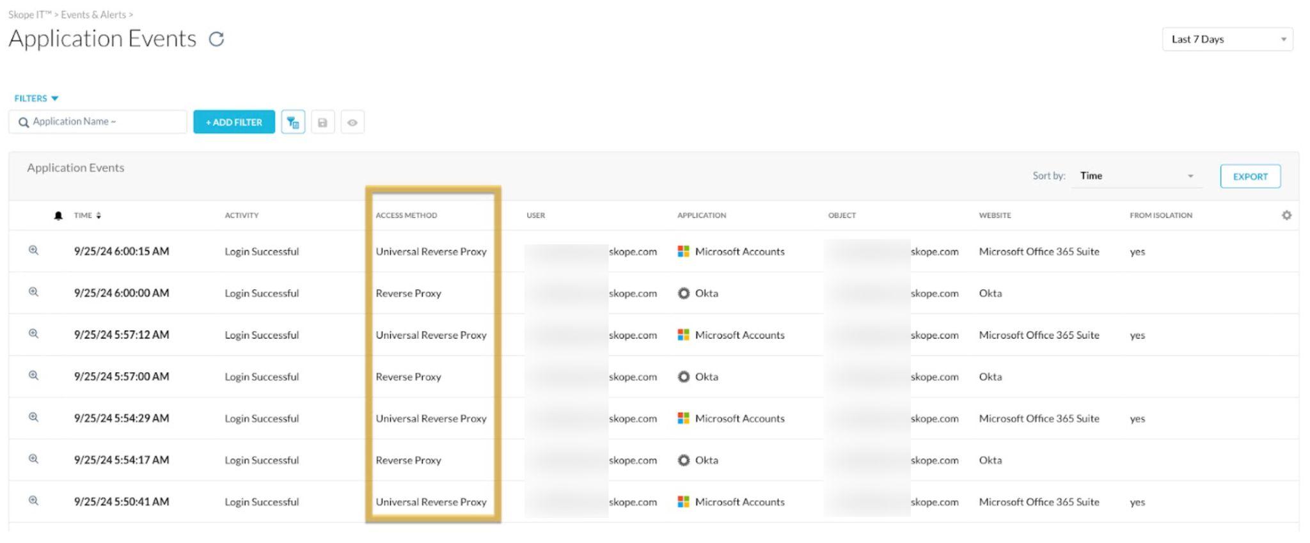Open details for 5:54:17 AM event
The width and height of the screenshot is (1310, 543).
[33, 459]
